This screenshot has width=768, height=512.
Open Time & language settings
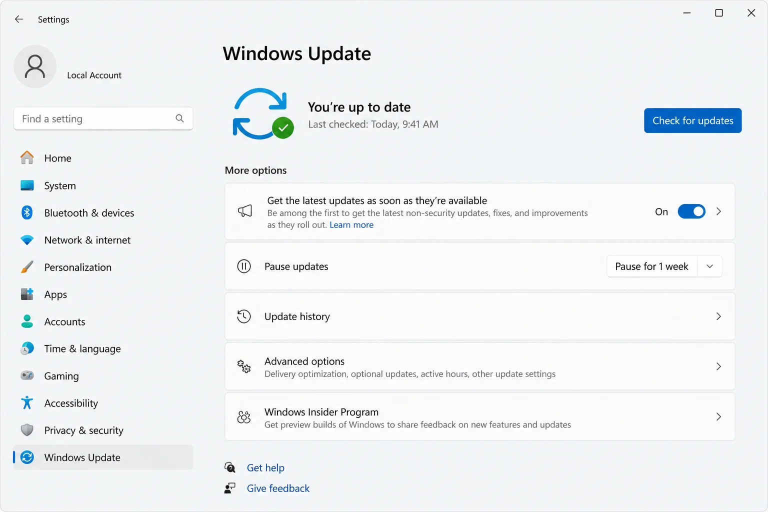pyautogui.click(x=103, y=348)
